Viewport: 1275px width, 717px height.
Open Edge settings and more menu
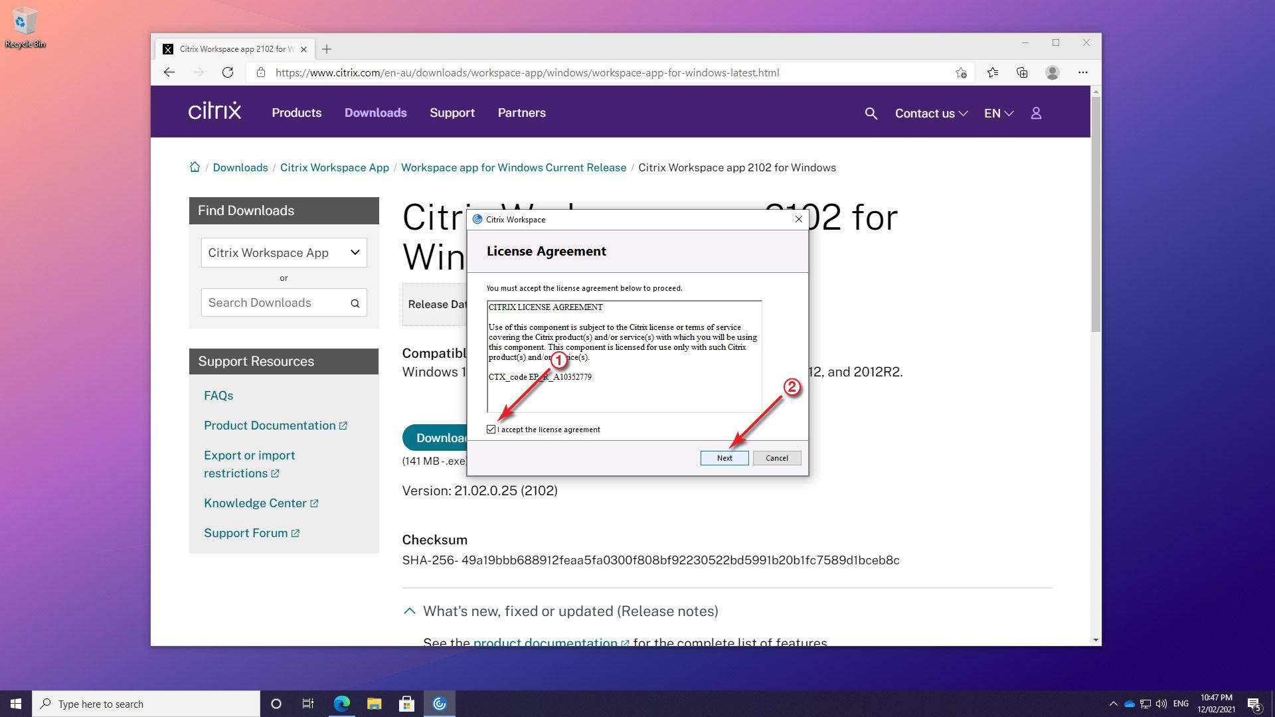click(x=1083, y=72)
